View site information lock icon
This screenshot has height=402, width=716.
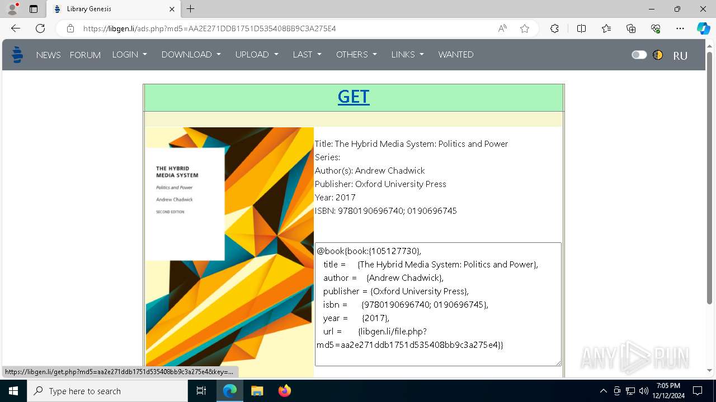[70, 28]
